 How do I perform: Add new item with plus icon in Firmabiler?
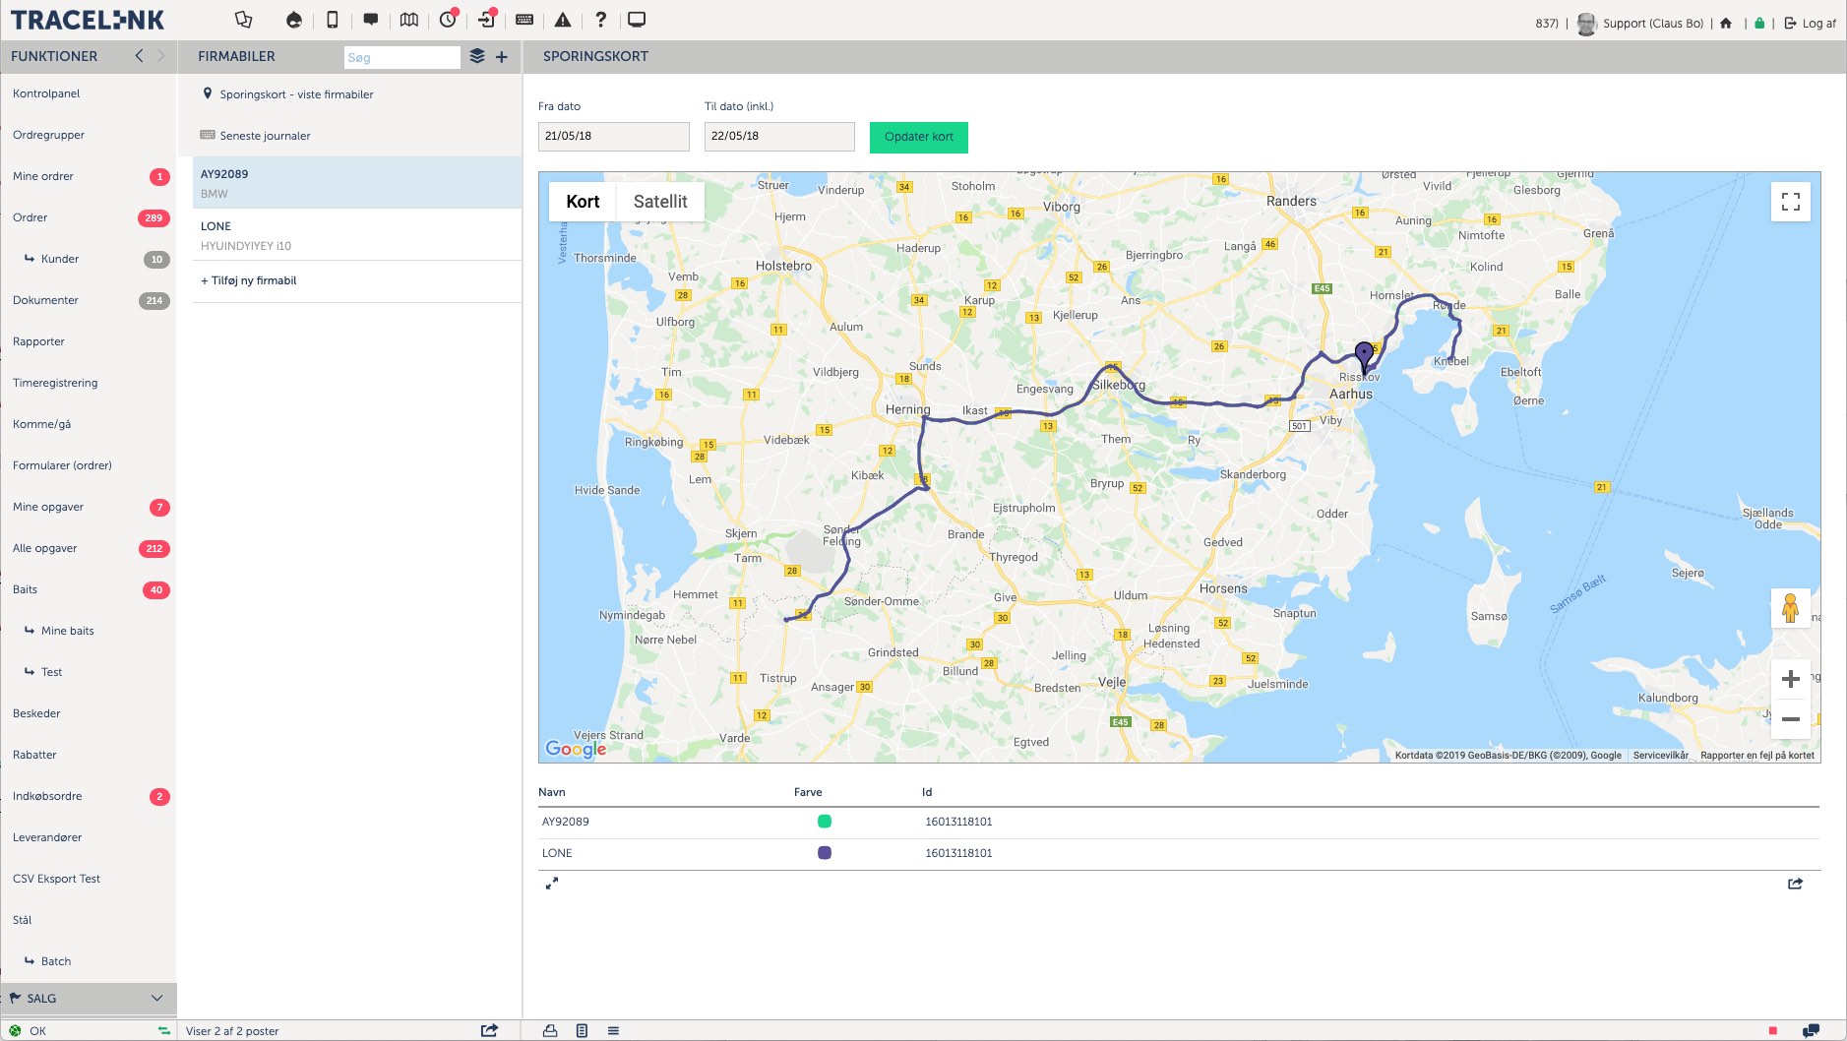(x=502, y=57)
